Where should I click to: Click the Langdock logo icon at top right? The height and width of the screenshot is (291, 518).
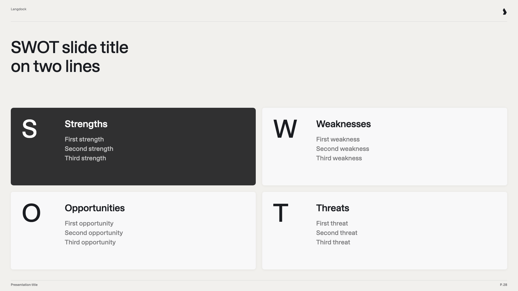[504, 12]
